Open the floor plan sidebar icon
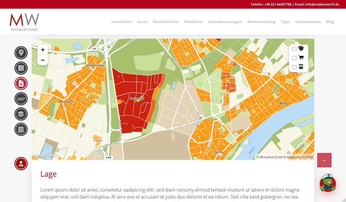The image size is (346, 202). click(21, 68)
